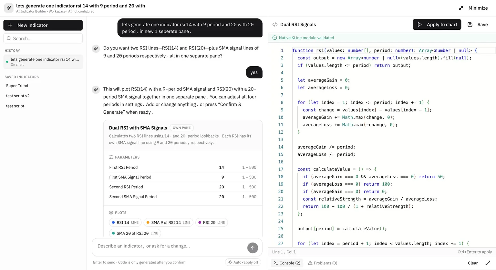The width and height of the screenshot is (496, 270).
Task: Click the validated checkmark icon in the green banner
Action: tap(274, 38)
